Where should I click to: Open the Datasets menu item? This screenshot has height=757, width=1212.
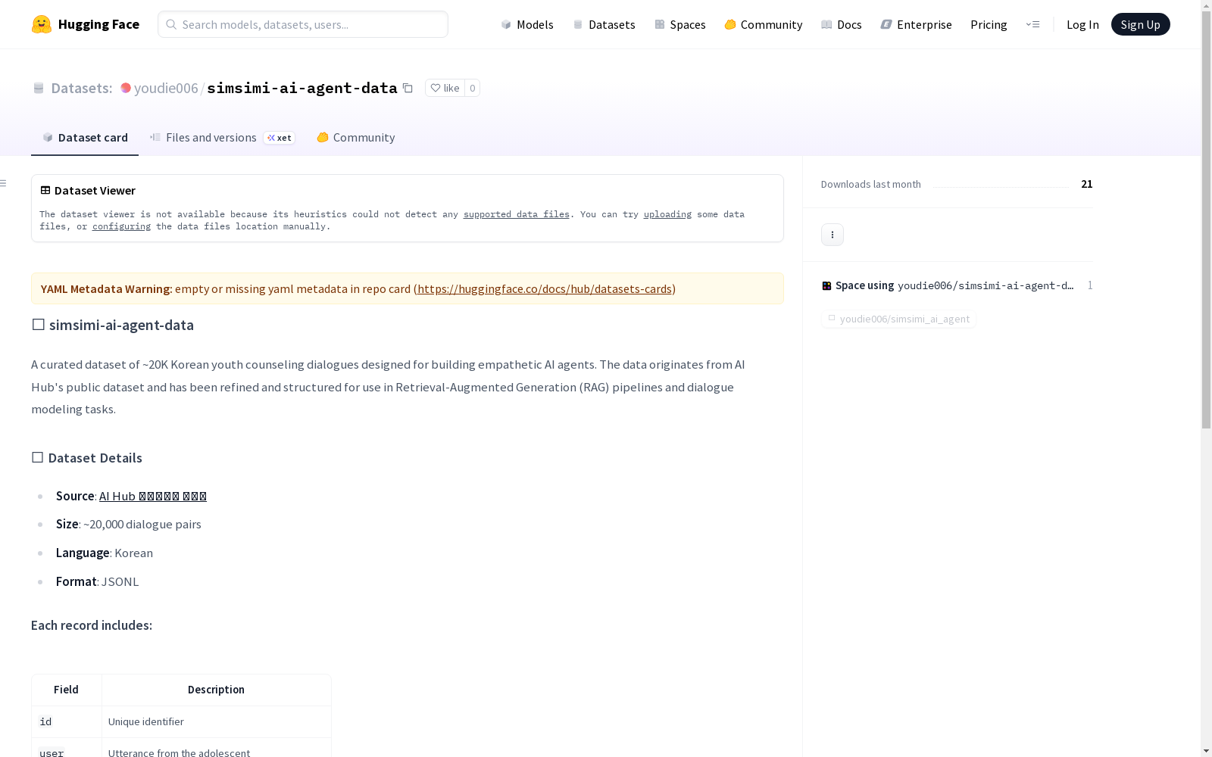click(x=604, y=24)
